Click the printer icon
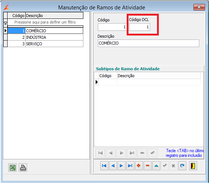 23,167
